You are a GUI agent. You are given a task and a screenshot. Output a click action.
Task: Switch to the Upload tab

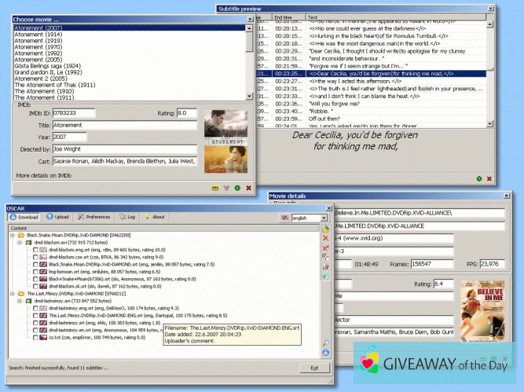58,217
